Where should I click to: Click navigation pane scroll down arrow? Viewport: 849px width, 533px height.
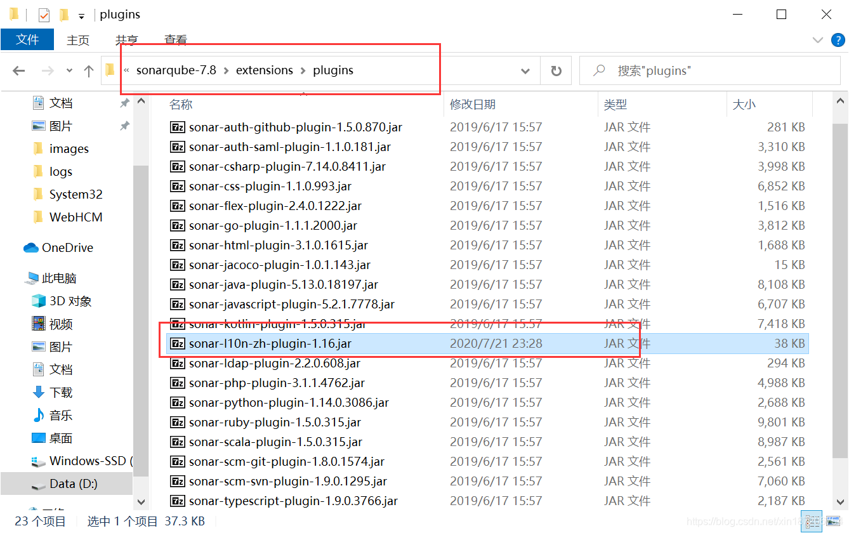pos(141,501)
